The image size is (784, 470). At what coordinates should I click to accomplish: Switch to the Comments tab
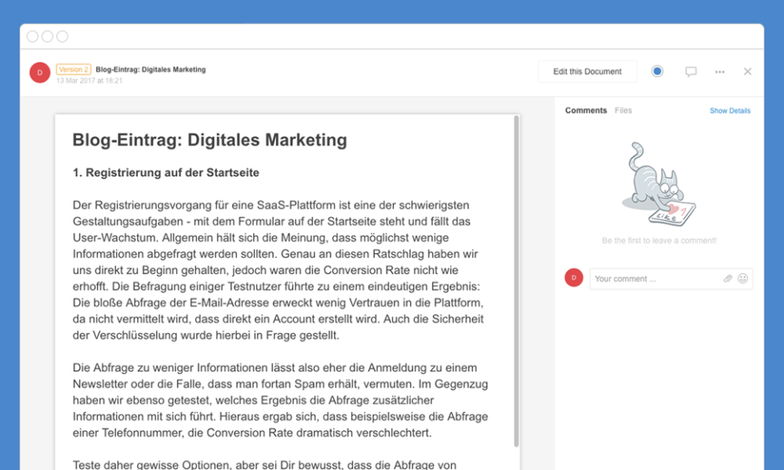tap(586, 110)
